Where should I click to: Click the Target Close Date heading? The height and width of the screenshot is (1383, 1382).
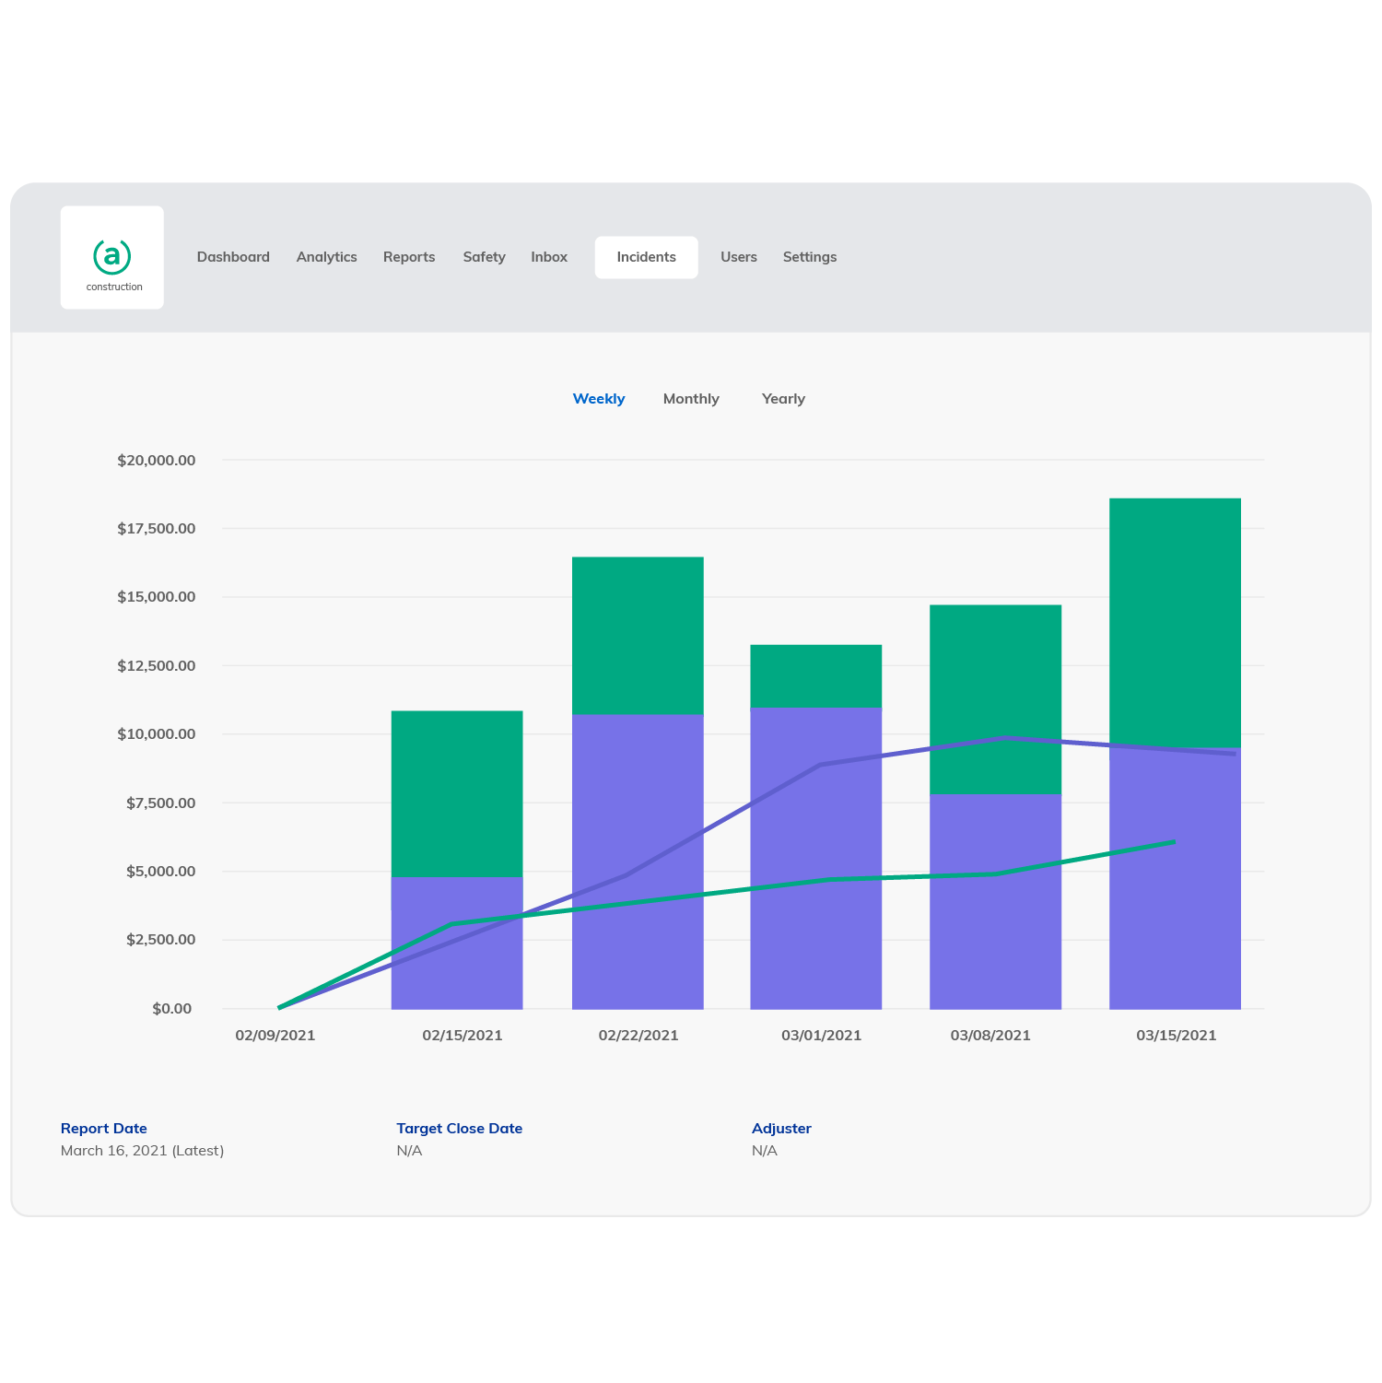(460, 1129)
